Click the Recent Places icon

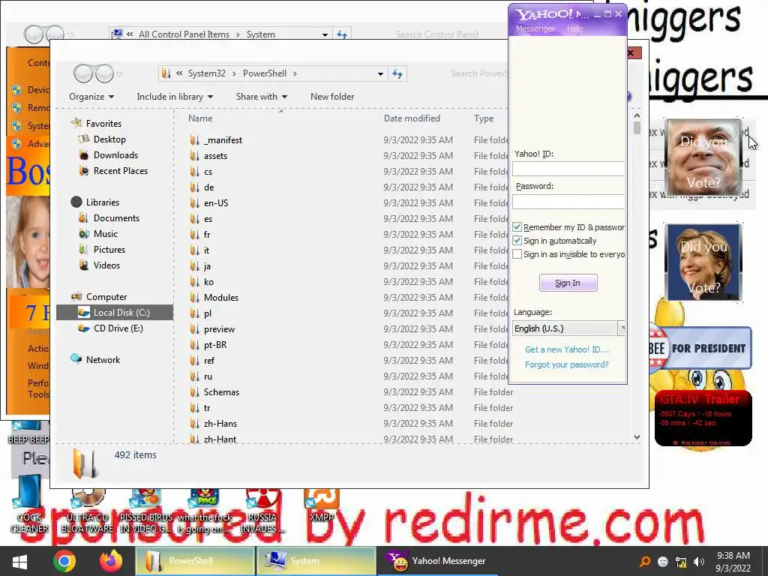(x=84, y=170)
